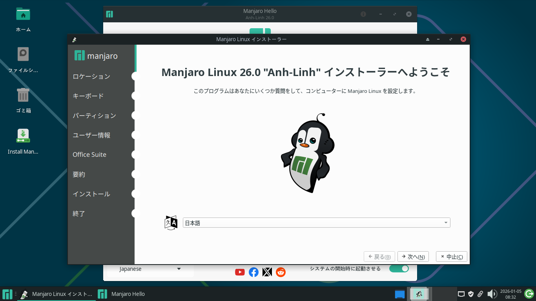Click the installer titlebar app icon
This screenshot has width=536, height=301.
[x=74, y=39]
